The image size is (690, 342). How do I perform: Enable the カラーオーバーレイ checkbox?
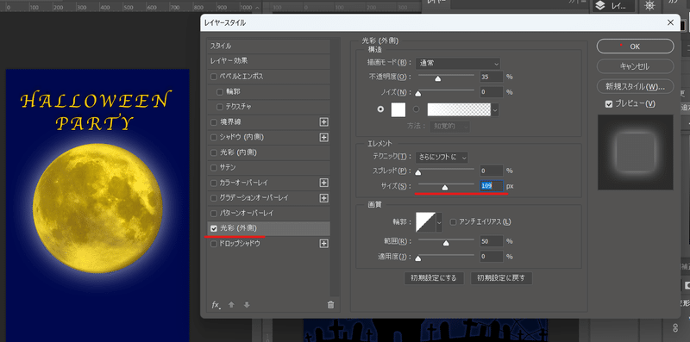[214, 183]
